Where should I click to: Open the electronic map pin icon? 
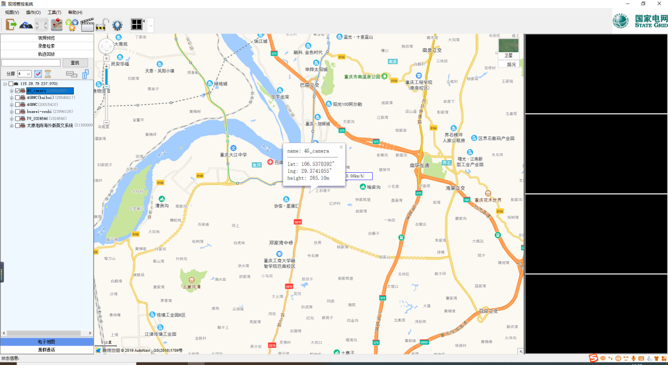tap(57, 25)
